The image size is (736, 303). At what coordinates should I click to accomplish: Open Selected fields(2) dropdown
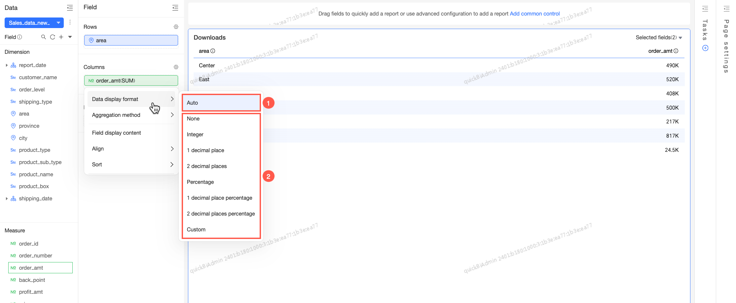pyautogui.click(x=659, y=38)
